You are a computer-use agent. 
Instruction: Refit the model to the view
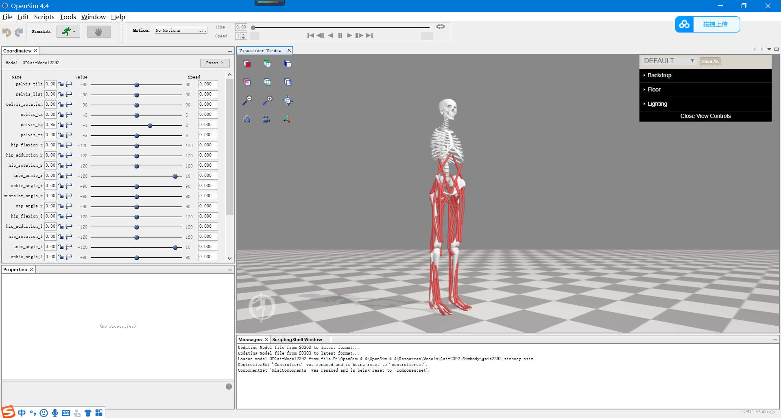288,100
